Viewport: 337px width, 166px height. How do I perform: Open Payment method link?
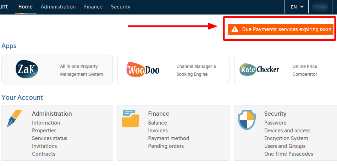coord(168,138)
